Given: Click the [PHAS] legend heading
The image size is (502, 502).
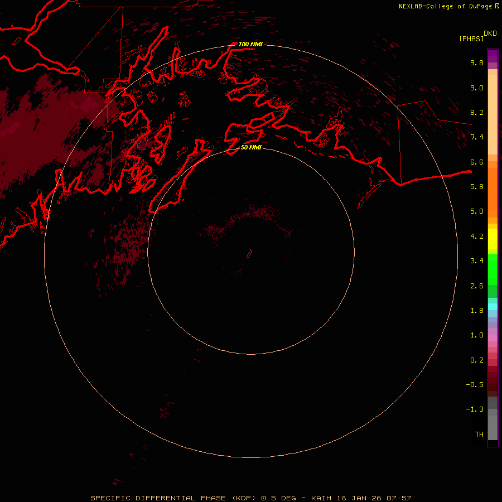Looking at the screenshot, I should 471,38.
